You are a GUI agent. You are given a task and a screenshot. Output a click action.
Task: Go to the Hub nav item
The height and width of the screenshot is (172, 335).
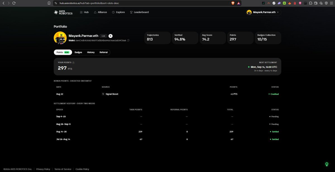click(84, 12)
